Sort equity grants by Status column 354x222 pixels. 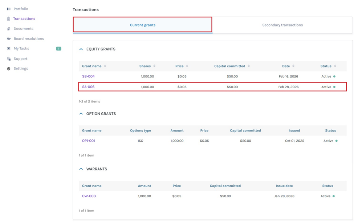(x=335, y=66)
